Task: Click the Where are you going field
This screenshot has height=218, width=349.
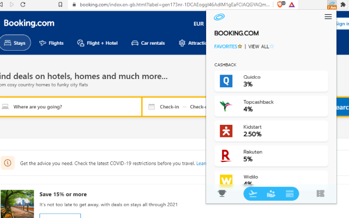Action: [70, 107]
